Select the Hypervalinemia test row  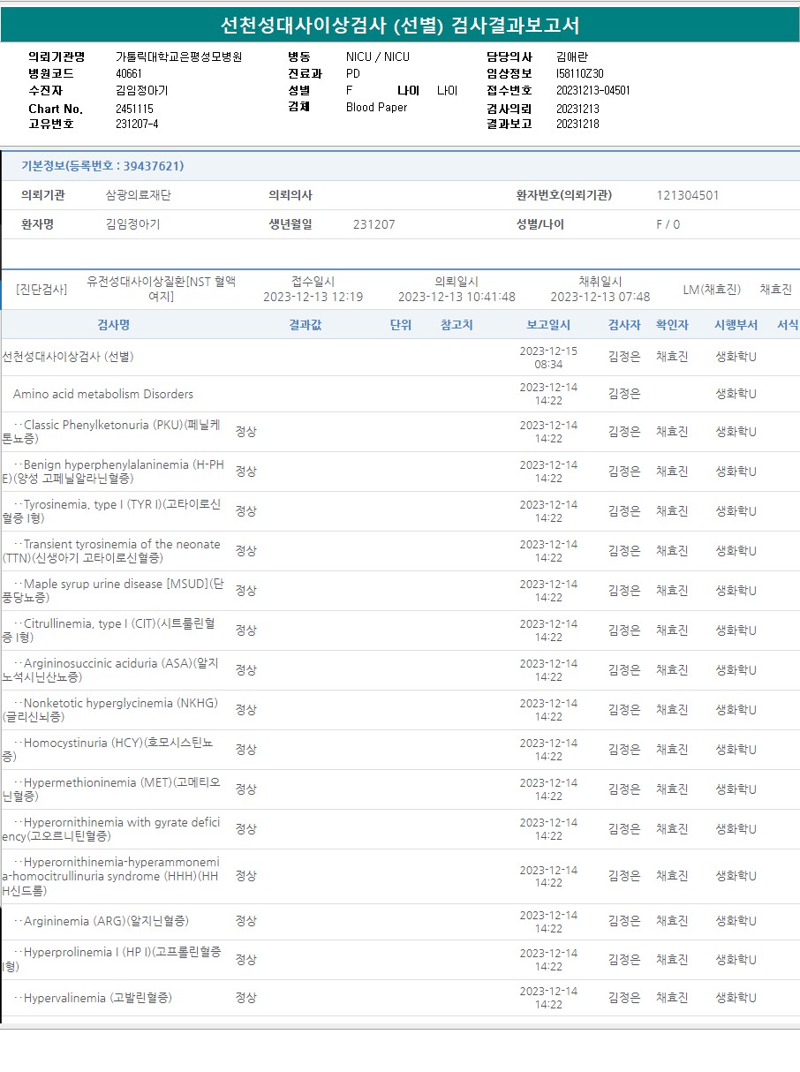(x=97, y=998)
